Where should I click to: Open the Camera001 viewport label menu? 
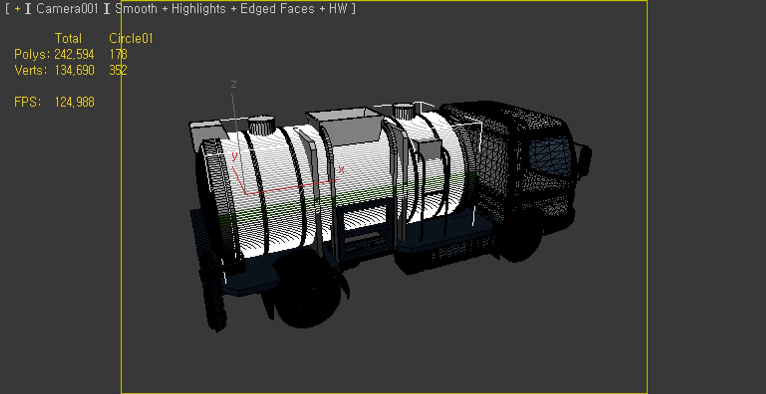pos(67,9)
